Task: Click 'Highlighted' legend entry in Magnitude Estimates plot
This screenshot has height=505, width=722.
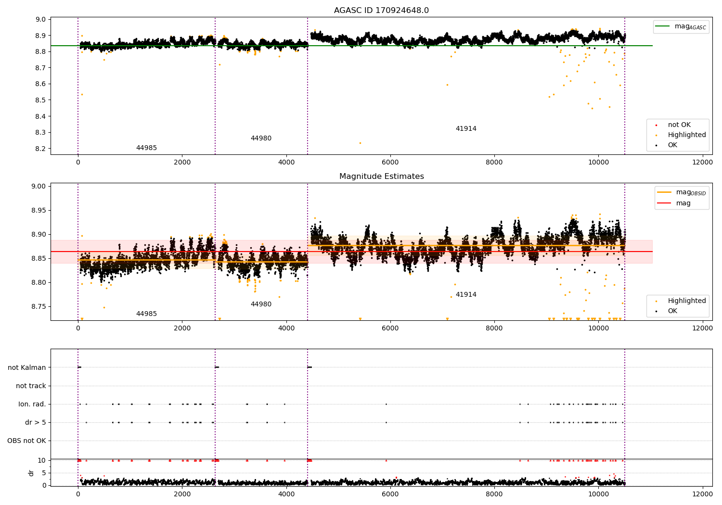Action: click(x=681, y=301)
